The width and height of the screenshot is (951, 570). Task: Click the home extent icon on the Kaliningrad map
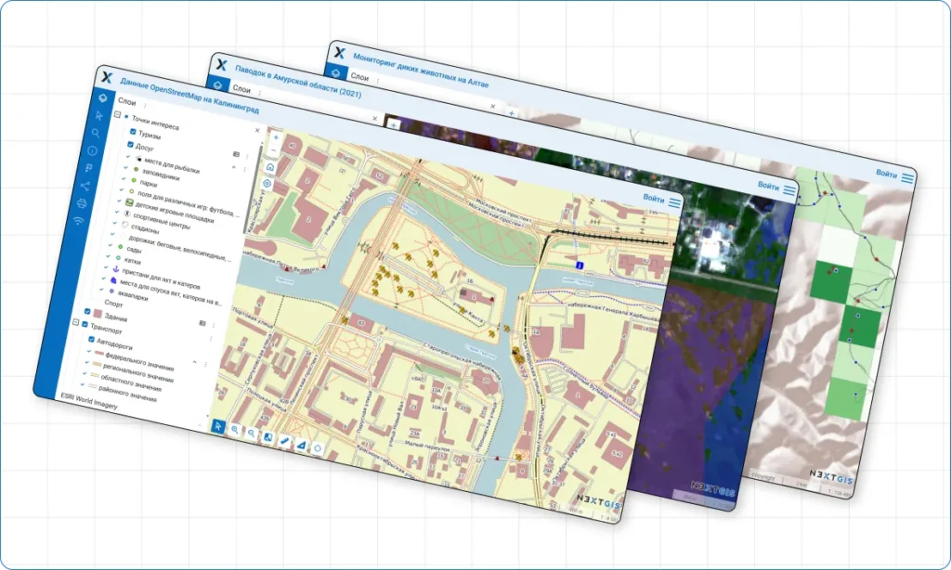click(x=270, y=167)
